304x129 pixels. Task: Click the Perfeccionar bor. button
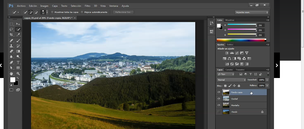click(x=123, y=12)
